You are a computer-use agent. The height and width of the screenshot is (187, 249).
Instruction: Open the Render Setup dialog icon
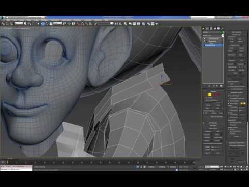148,24
